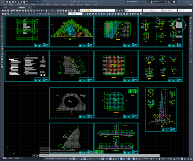This screenshot has height=161, width=193.
Task: Switch to the Start file tab
Action: [6, 8]
